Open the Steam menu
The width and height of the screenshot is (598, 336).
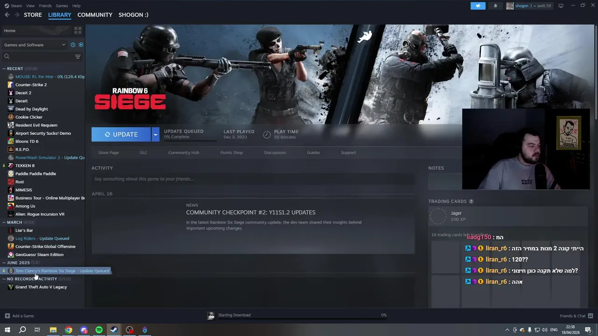13,6
